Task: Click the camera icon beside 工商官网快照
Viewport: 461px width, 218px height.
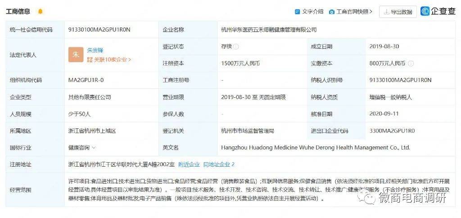Action: tap(332, 12)
